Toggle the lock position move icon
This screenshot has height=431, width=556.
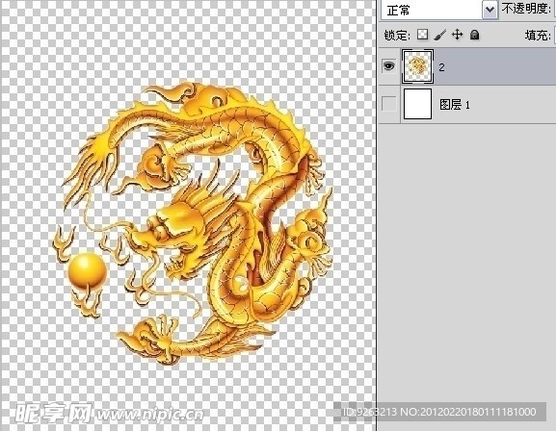click(458, 35)
